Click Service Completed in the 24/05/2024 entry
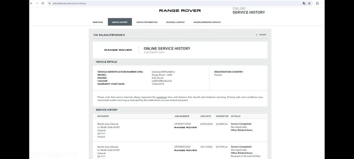 click(241, 124)
